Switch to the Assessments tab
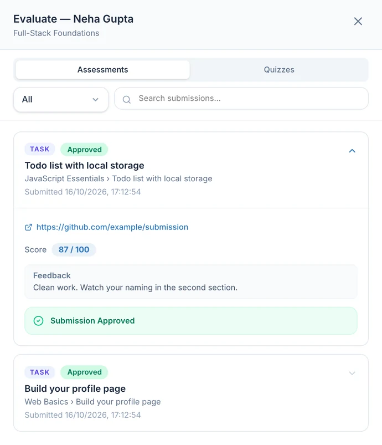 coord(102,70)
